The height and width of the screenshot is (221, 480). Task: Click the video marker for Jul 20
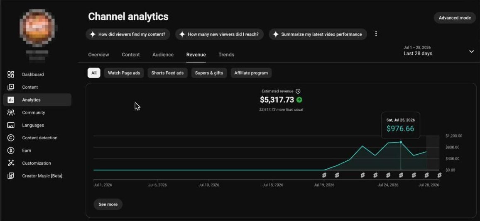coord(337,175)
